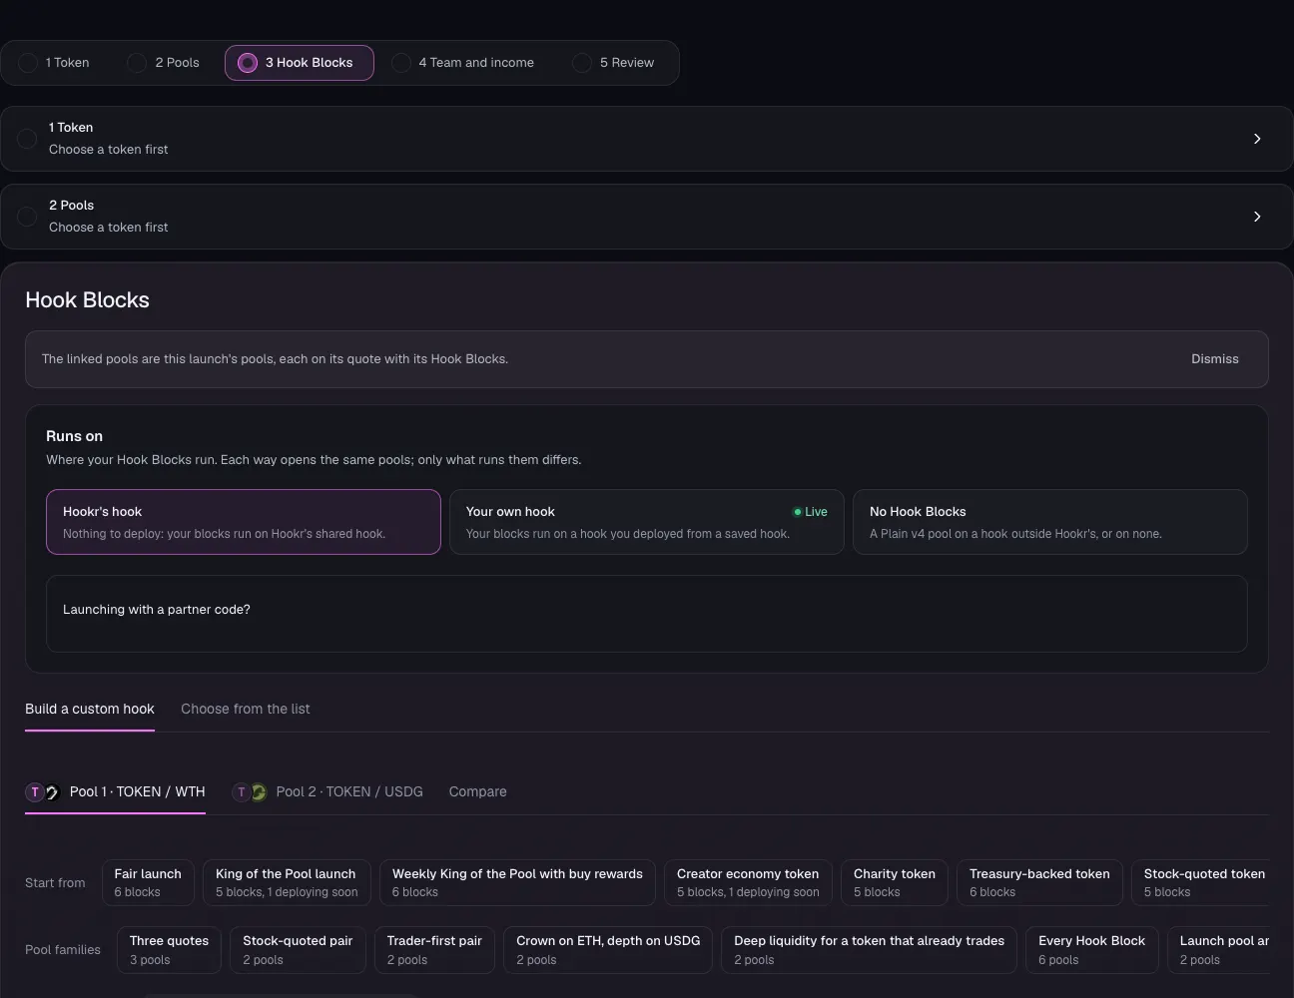Choose the Trader-first pair pool family
The width and height of the screenshot is (1294, 998).
[434, 950]
